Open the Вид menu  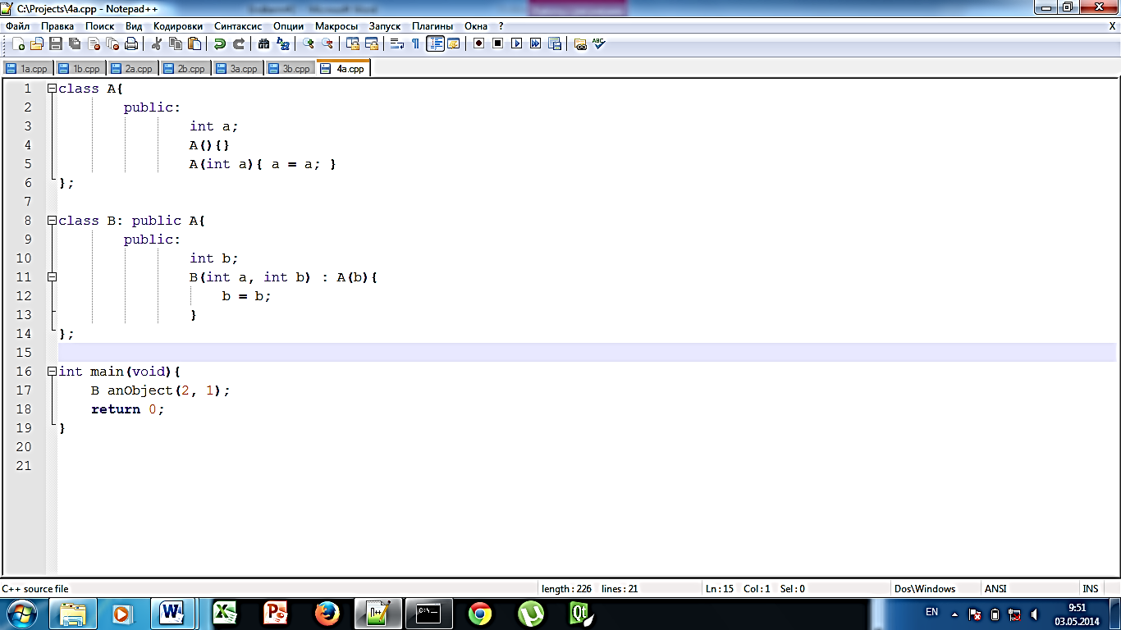134,26
